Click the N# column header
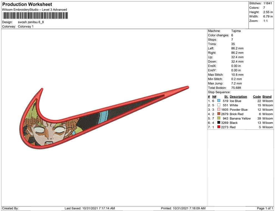This screenshot has height=211, width=275. click(214, 97)
